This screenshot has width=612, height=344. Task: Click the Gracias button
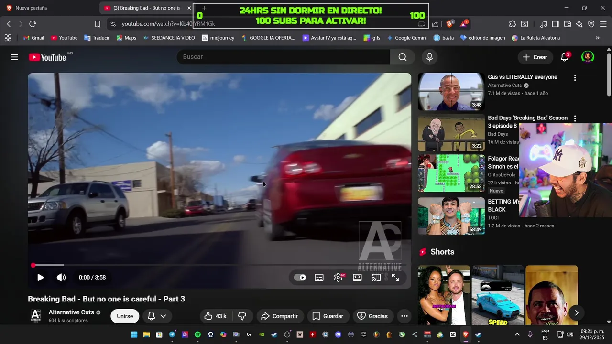click(372, 316)
